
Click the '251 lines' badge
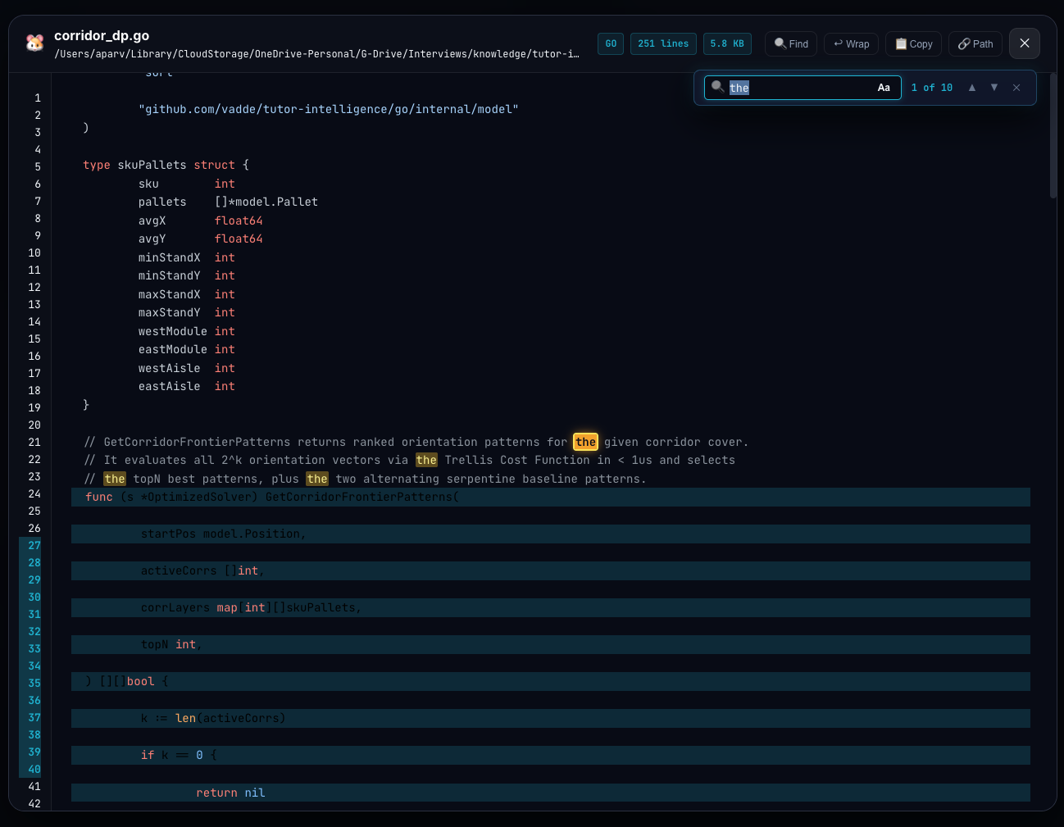[x=663, y=44]
